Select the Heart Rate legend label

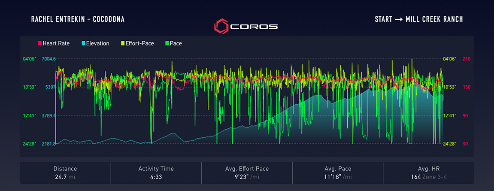click(56, 43)
